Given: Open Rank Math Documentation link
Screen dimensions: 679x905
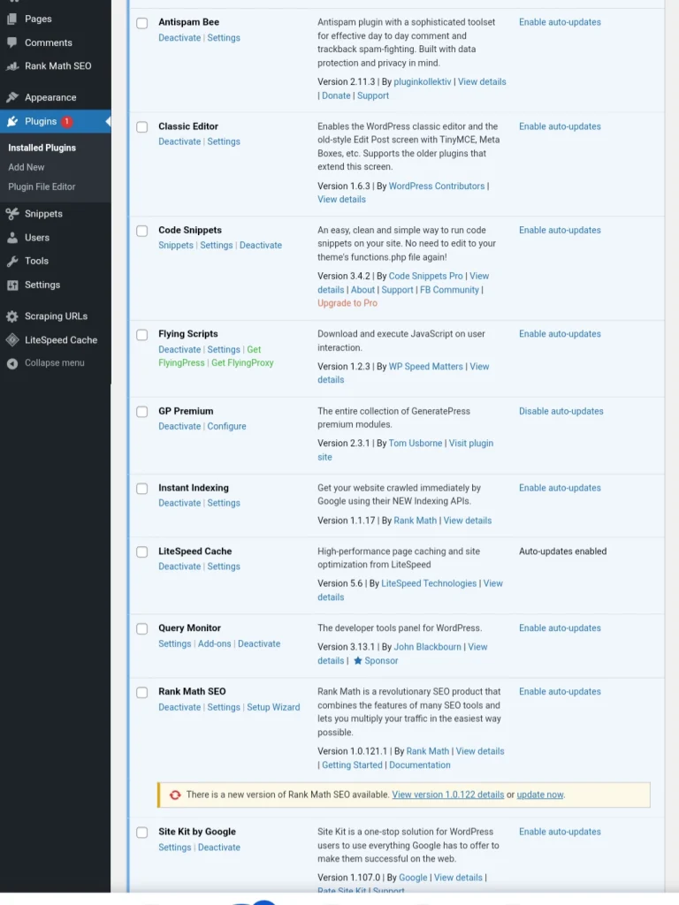Looking at the screenshot, I should coord(420,765).
